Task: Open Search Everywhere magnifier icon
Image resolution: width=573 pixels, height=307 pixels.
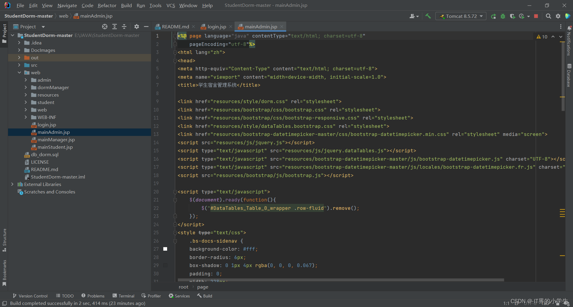Action: pyautogui.click(x=548, y=16)
